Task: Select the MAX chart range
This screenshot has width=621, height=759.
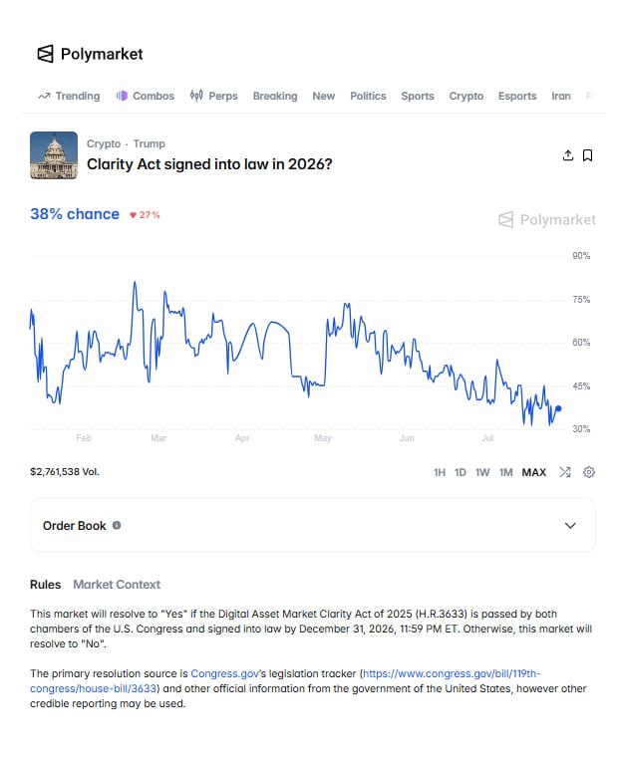Action: [534, 472]
